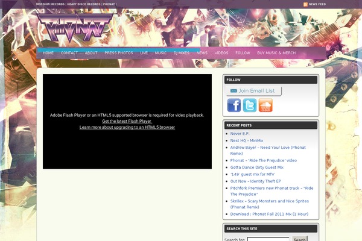Image resolution: width=362 pixels, height=241 pixels.
Task: Open Download Phonat Fall 2011 Mix post
Action: click(x=269, y=214)
